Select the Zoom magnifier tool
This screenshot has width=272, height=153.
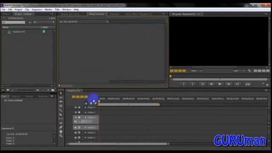click(x=61, y=136)
